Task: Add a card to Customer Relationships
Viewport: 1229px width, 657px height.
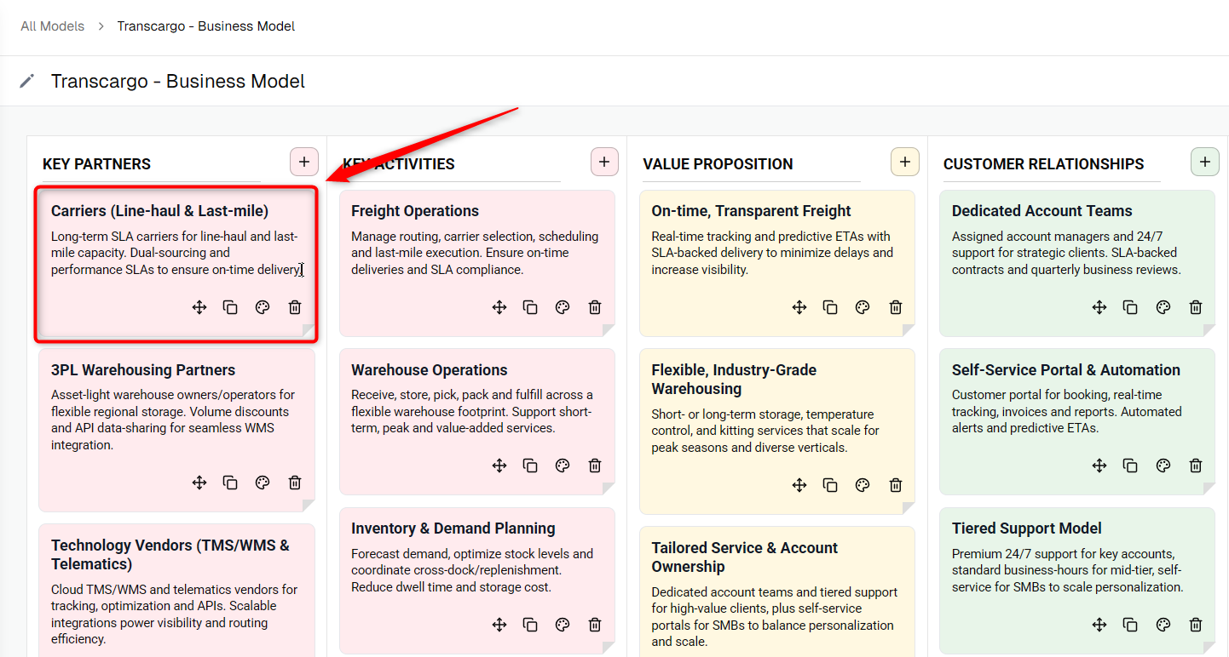Action: click(x=1204, y=162)
